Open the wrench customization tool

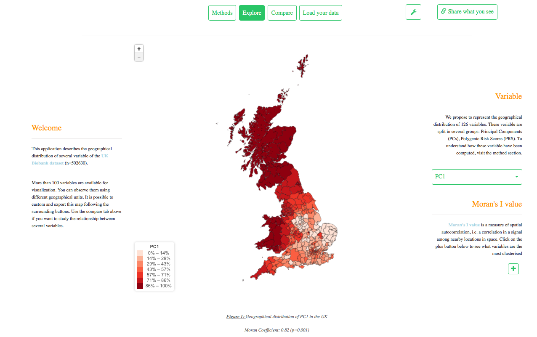click(x=413, y=12)
